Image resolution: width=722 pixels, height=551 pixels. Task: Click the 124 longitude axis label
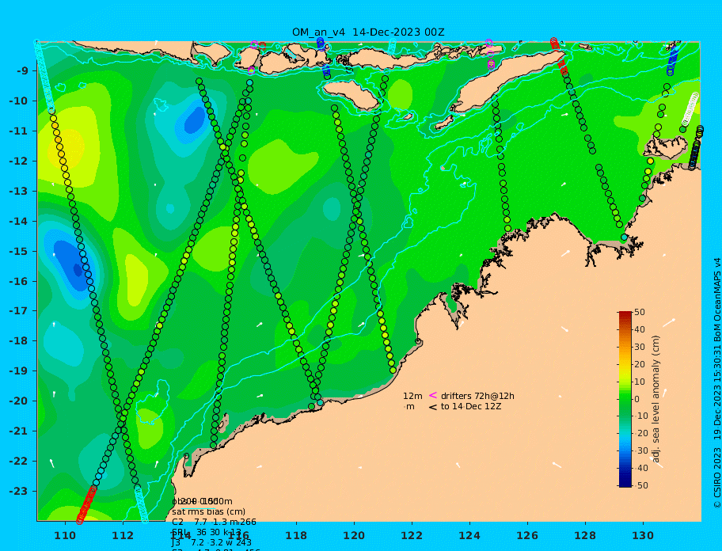469,535
